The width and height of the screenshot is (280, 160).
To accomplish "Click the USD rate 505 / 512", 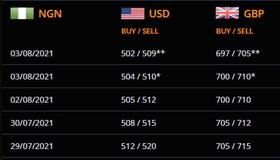I will coord(138,100).
